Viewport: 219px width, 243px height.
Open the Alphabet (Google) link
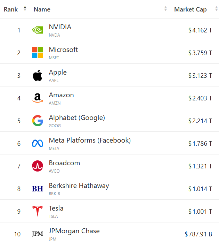[77, 118]
